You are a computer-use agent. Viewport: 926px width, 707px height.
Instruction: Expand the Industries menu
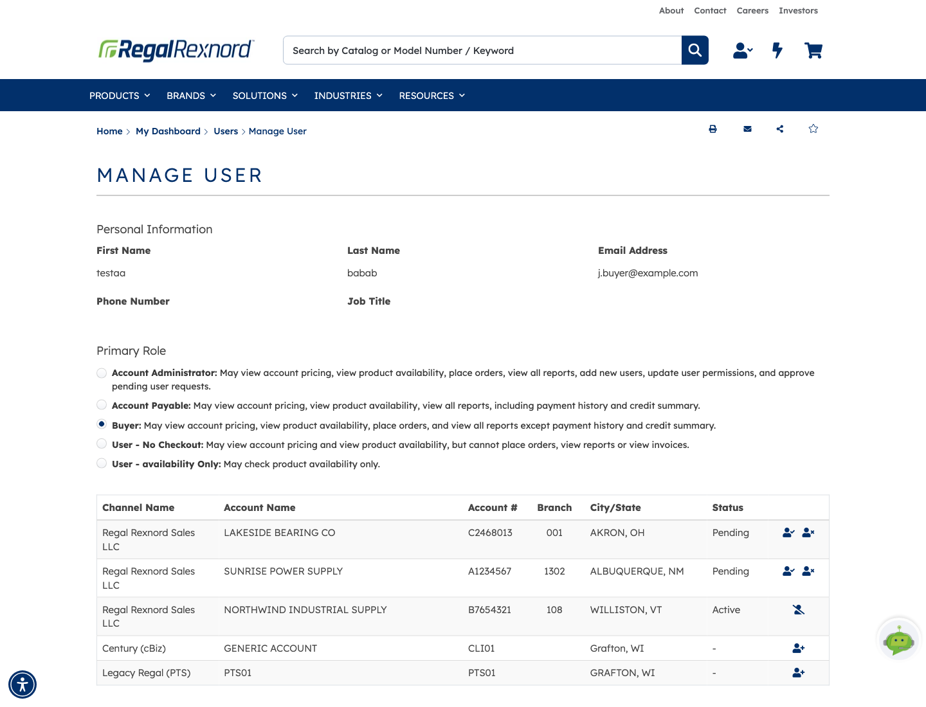coord(348,96)
